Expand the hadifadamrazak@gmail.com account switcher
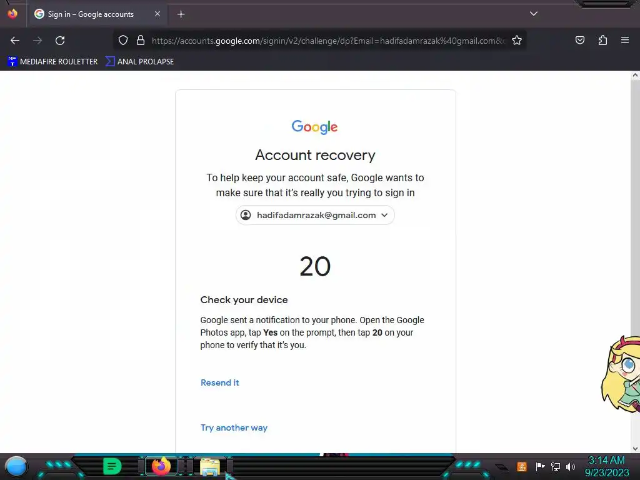The height and width of the screenshot is (480, 640). click(315, 215)
